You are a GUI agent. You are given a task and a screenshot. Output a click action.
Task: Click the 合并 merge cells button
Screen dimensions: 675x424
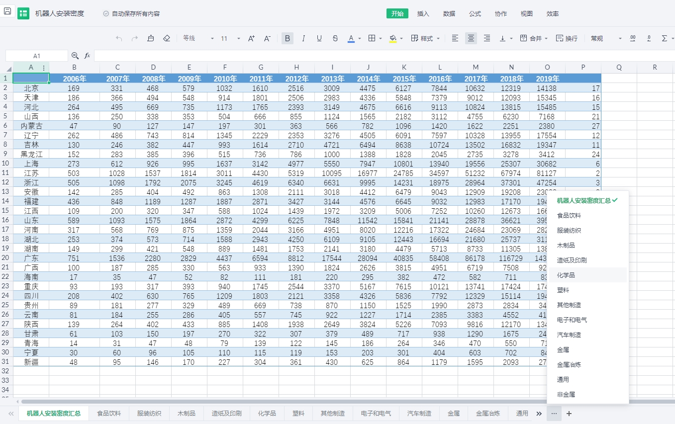pos(534,38)
